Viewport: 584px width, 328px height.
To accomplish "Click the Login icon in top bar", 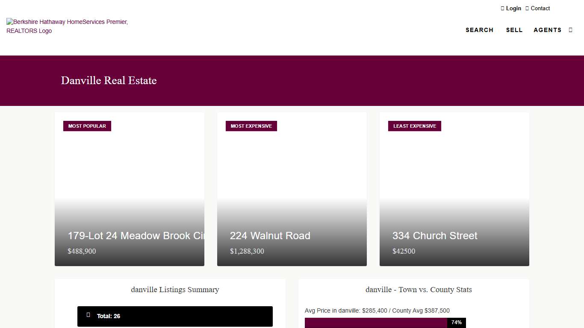I will [x=503, y=8].
